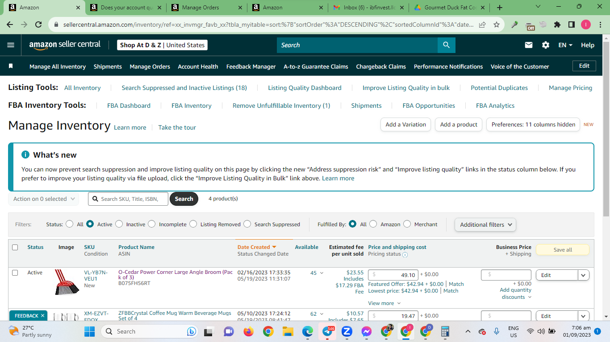Open messages via the envelope icon
This screenshot has width=610, height=342.
(x=529, y=45)
